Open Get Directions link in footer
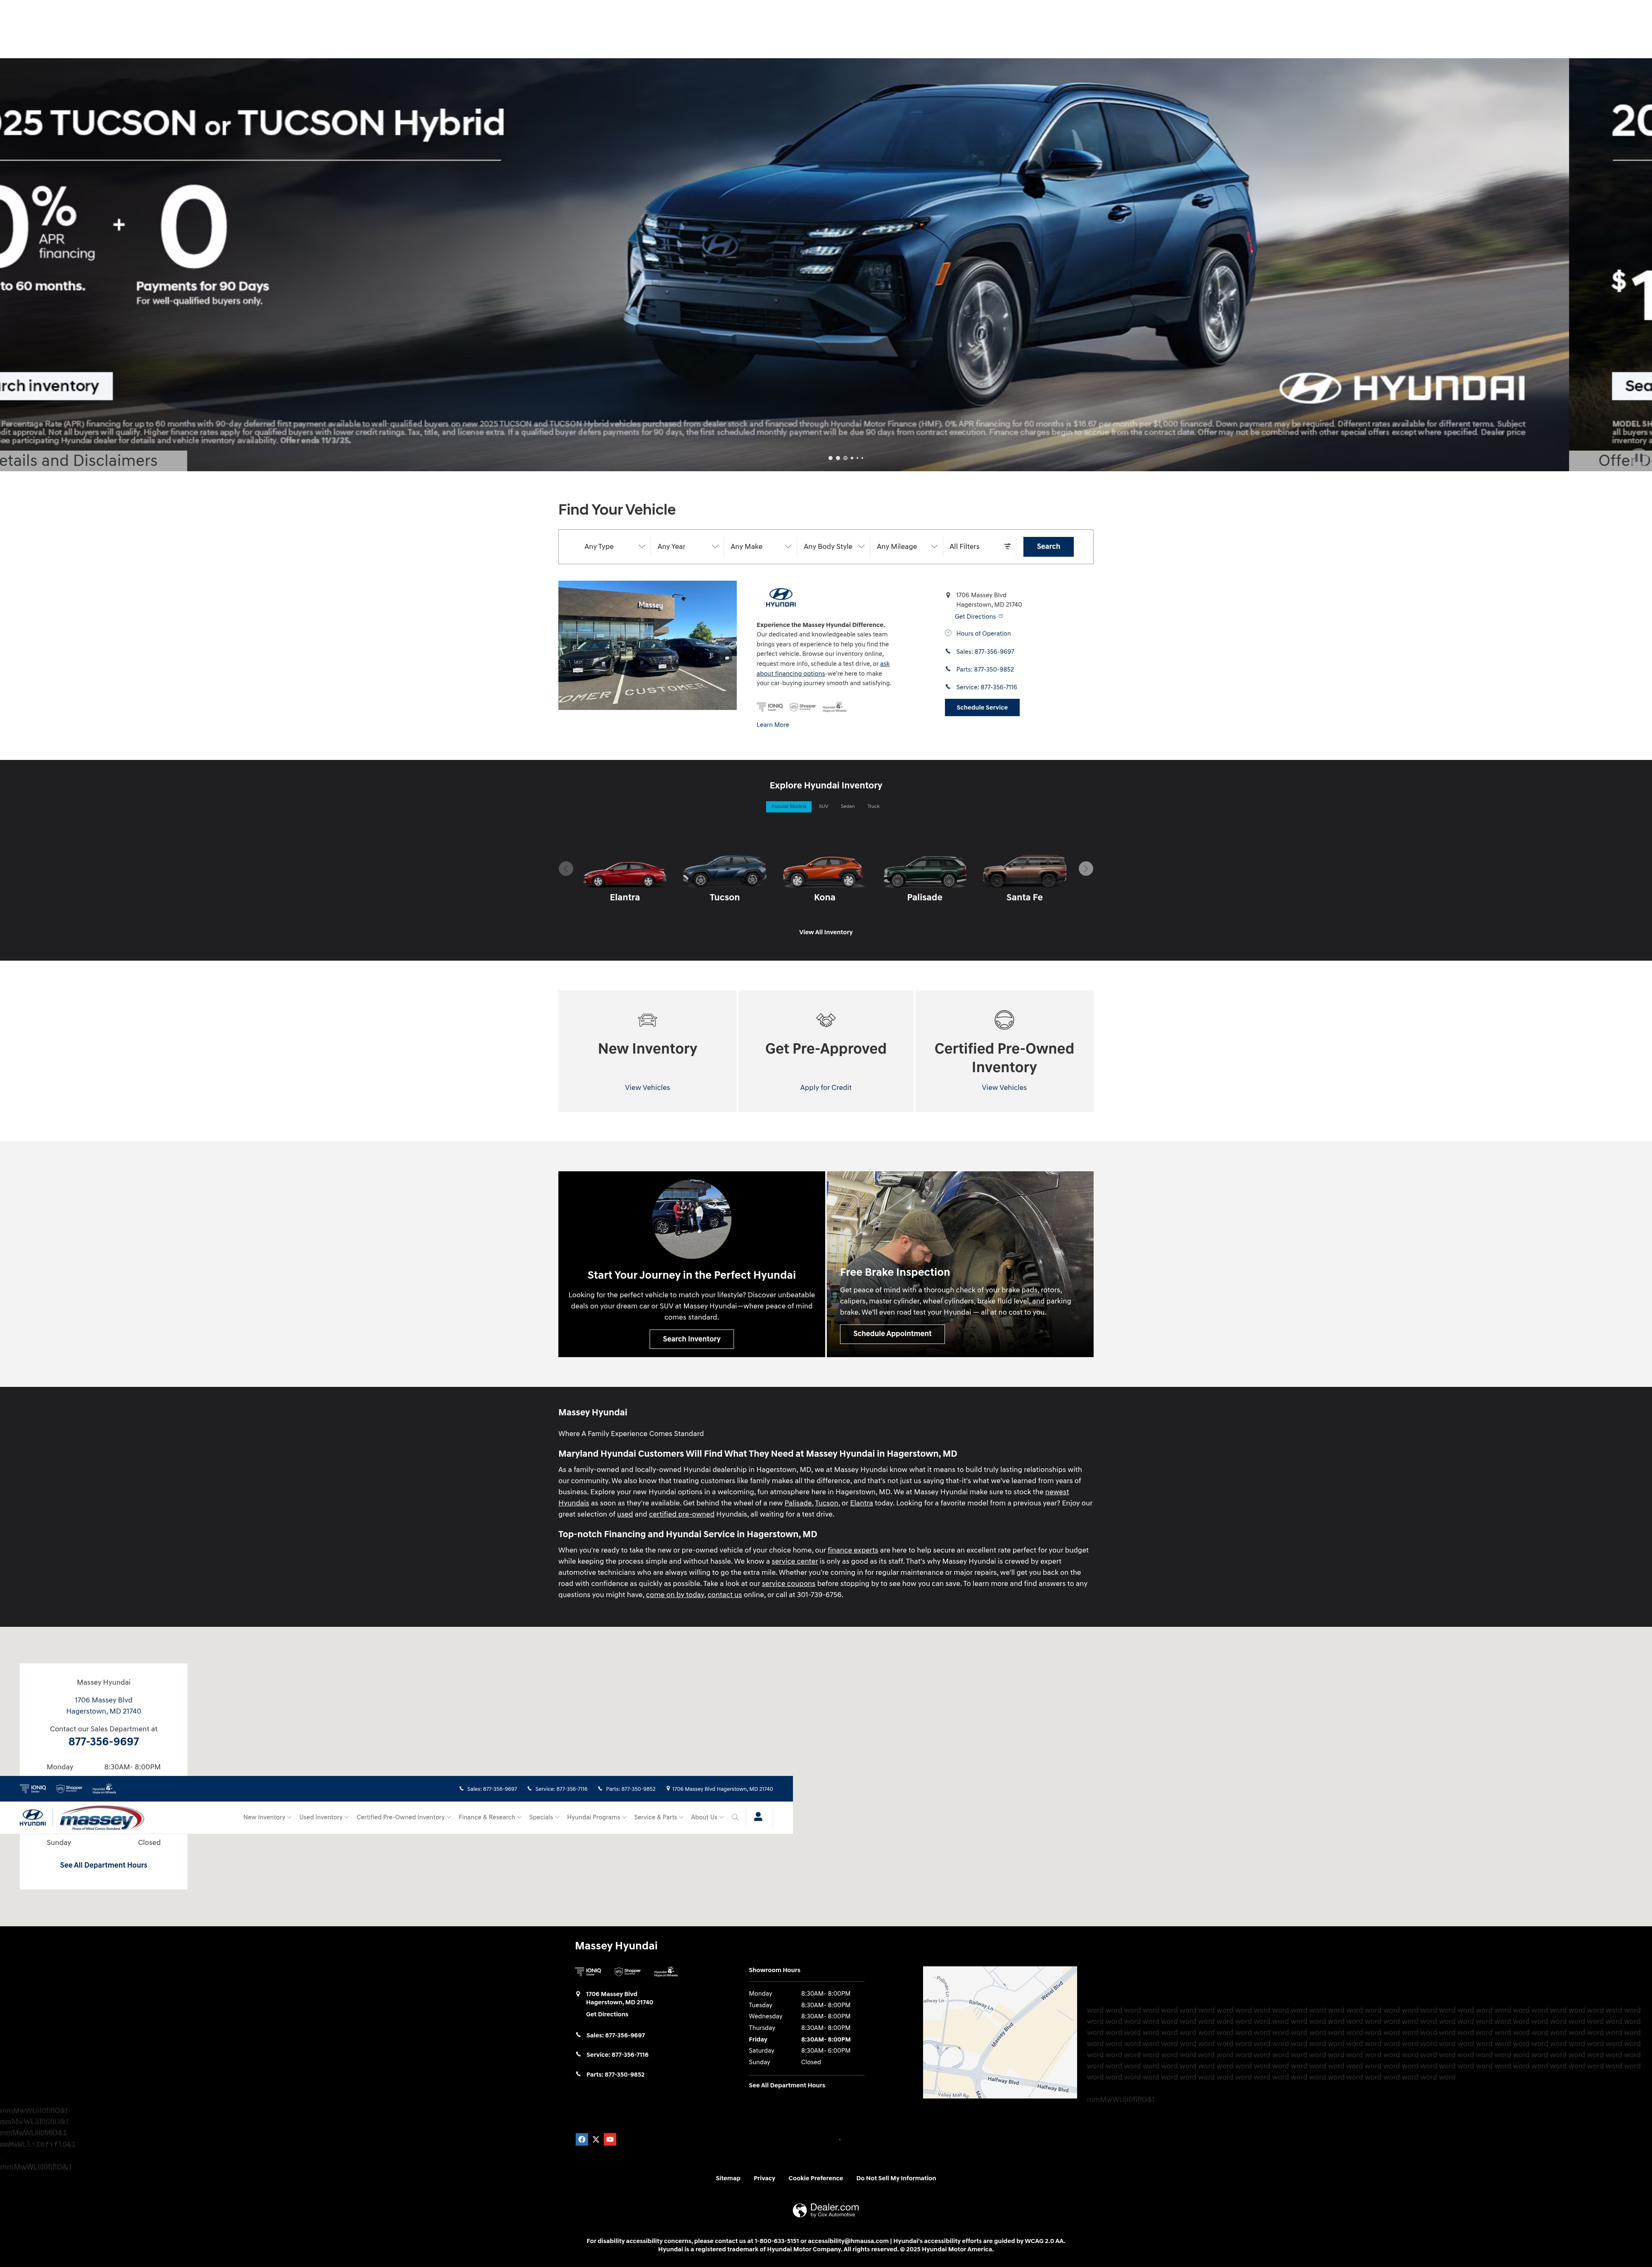The image size is (1652, 2267). (607, 2014)
